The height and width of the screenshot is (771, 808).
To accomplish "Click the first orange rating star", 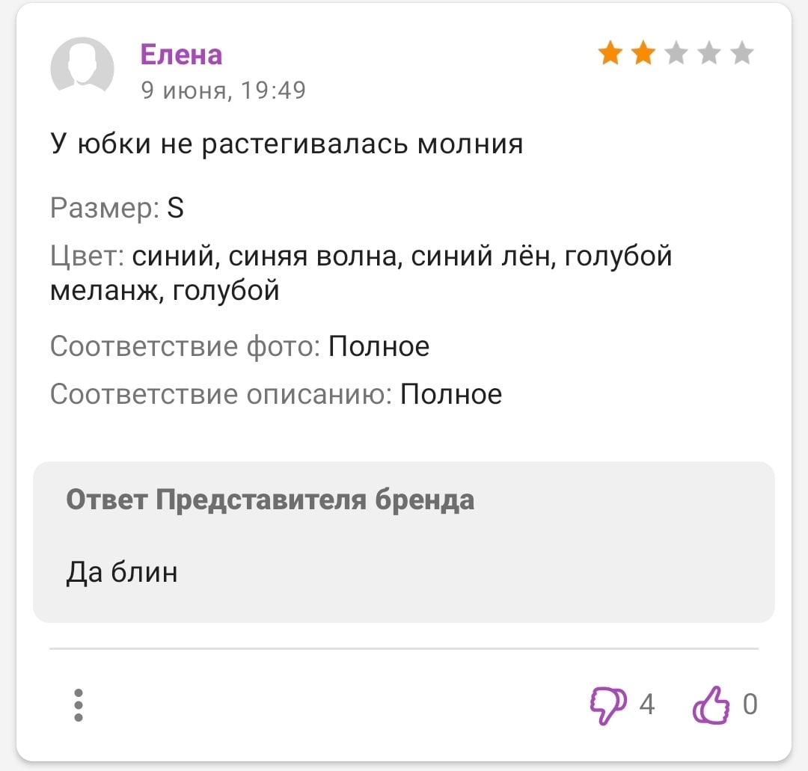I will coord(610,55).
